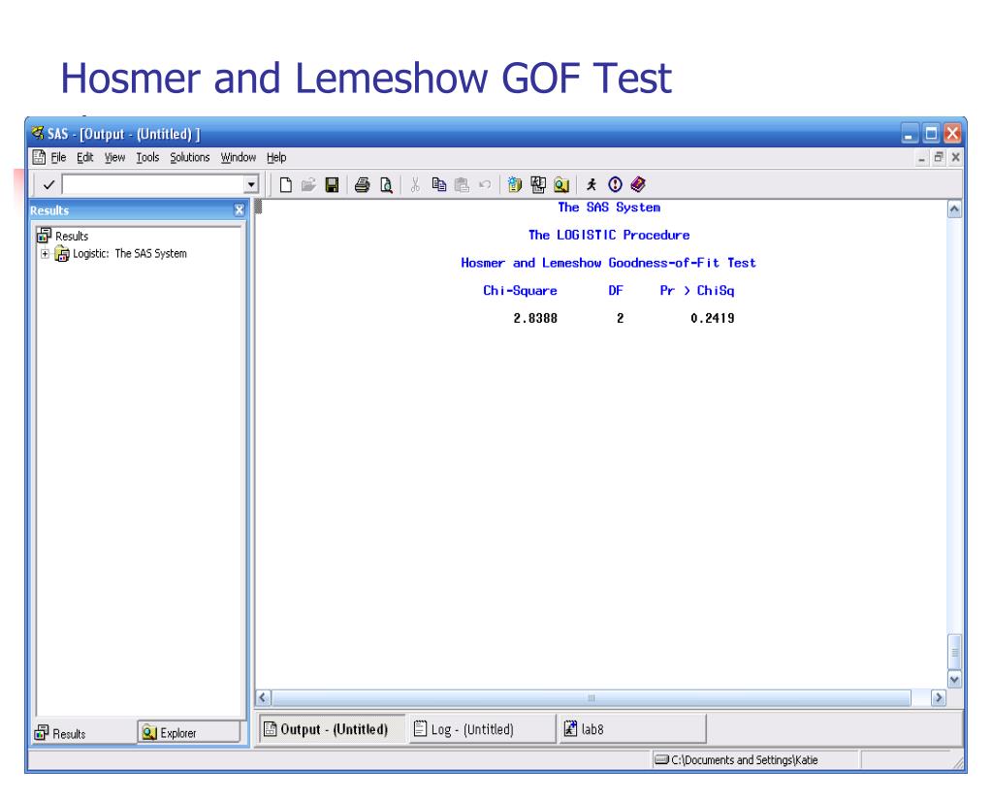Open Print Preview from the toolbar
992x800 pixels.
(x=386, y=184)
